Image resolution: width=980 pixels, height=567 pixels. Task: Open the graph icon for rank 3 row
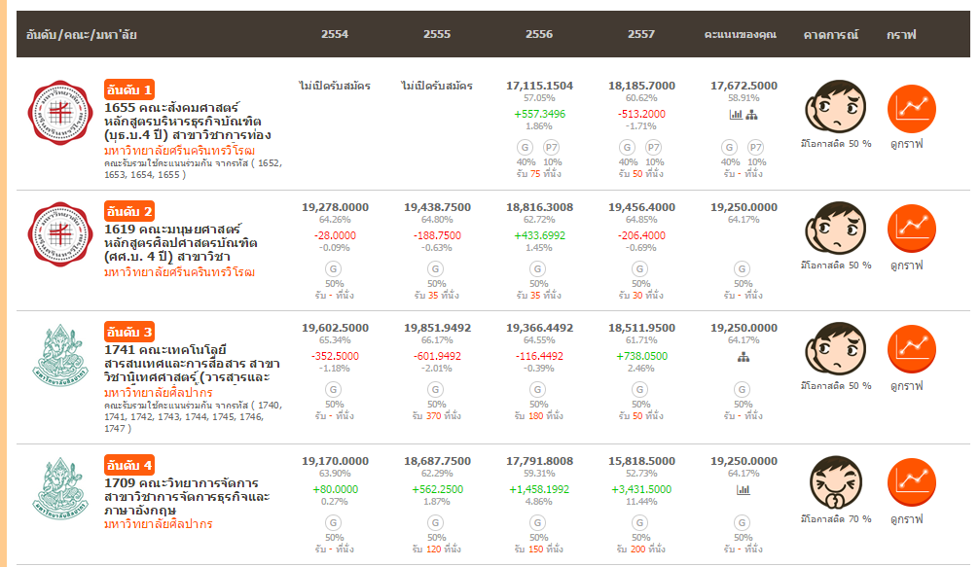(x=911, y=350)
